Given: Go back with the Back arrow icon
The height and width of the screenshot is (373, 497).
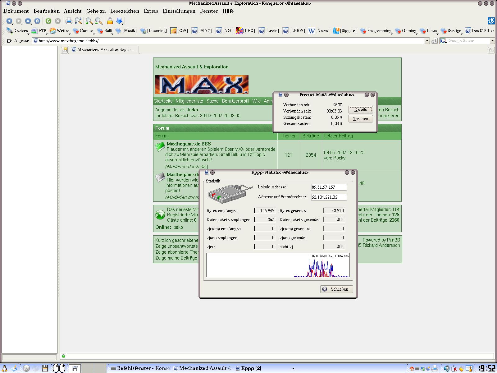Looking at the screenshot, I should pos(9,21).
